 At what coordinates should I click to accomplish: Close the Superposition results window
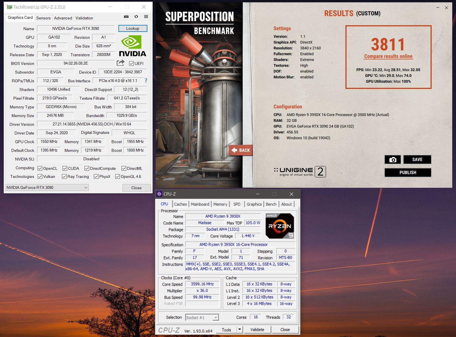pos(446,8)
